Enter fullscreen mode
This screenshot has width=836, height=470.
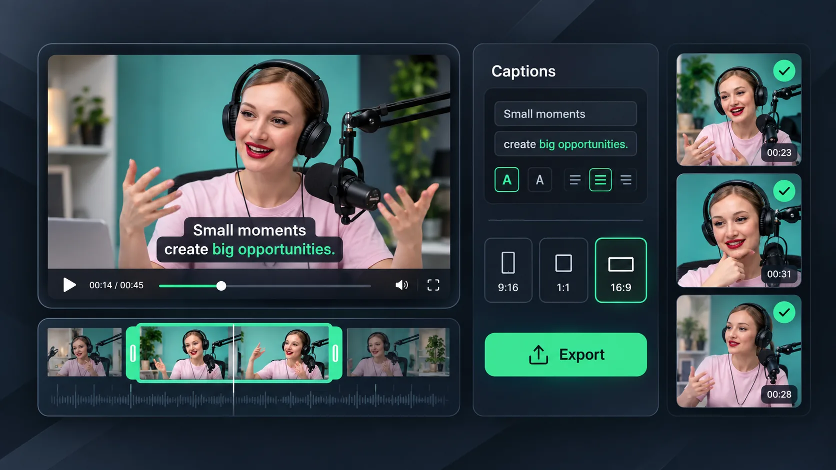[433, 285]
